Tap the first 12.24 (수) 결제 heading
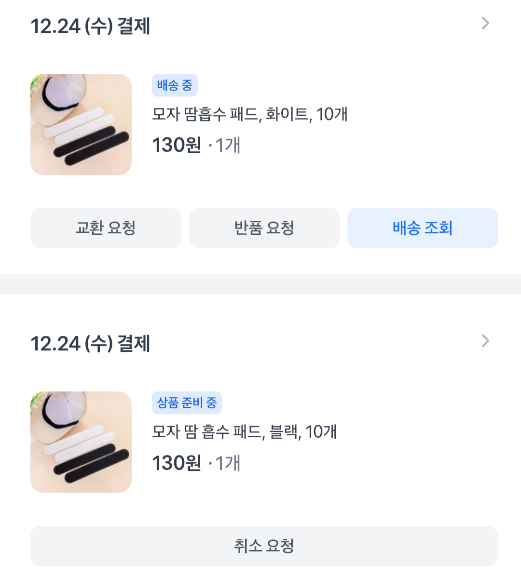Image resolution: width=521 pixels, height=576 pixels. coord(90,26)
